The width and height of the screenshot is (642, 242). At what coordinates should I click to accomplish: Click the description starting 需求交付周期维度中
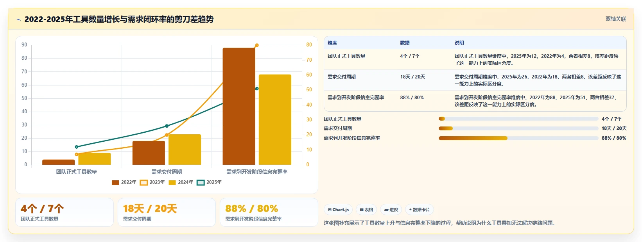538,80
